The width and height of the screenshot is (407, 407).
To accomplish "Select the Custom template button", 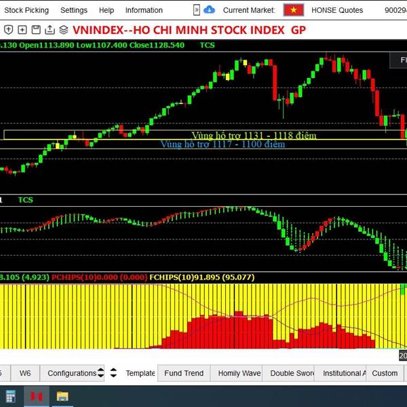I will (x=385, y=373).
